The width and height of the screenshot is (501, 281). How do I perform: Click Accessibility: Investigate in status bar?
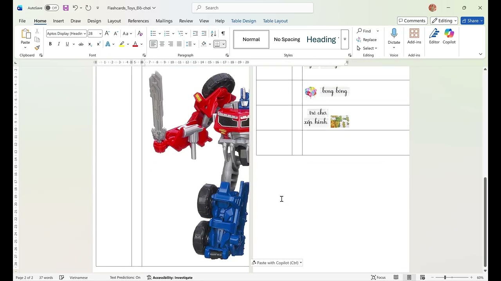point(170,277)
